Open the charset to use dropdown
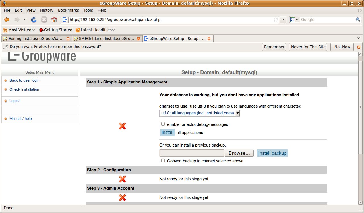 coord(200,113)
